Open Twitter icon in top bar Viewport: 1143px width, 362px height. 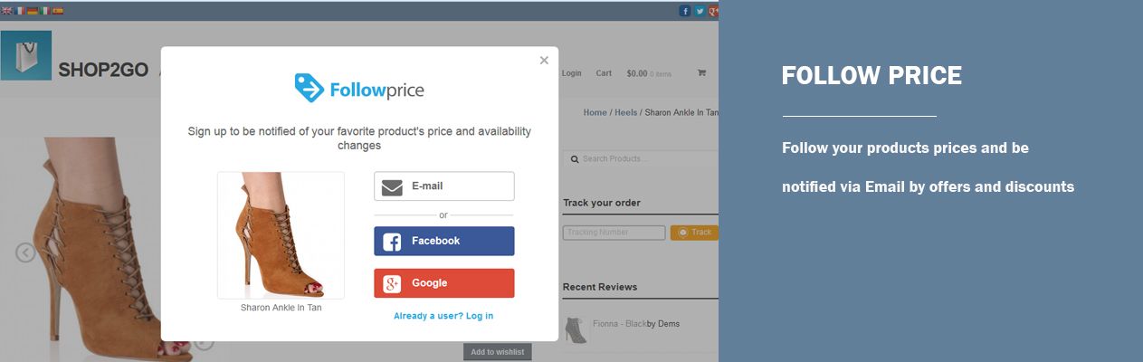click(x=700, y=11)
